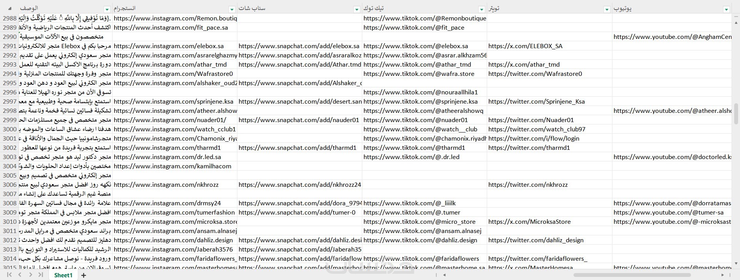Open the الوصف column filter dropdown
This screenshot has height=280, width=740.
point(107,9)
